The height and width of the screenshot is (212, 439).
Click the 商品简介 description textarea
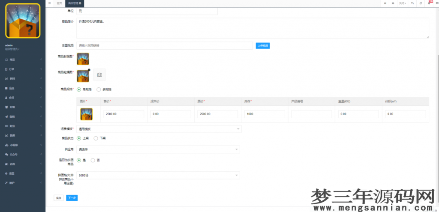tap(253, 28)
